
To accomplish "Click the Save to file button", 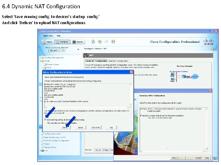I will [x=96, y=127].
